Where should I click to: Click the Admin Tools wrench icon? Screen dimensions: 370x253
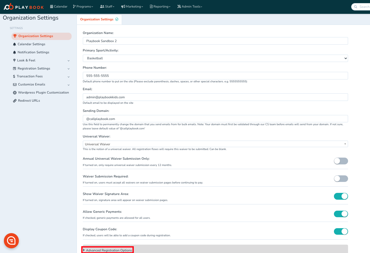point(179,7)
